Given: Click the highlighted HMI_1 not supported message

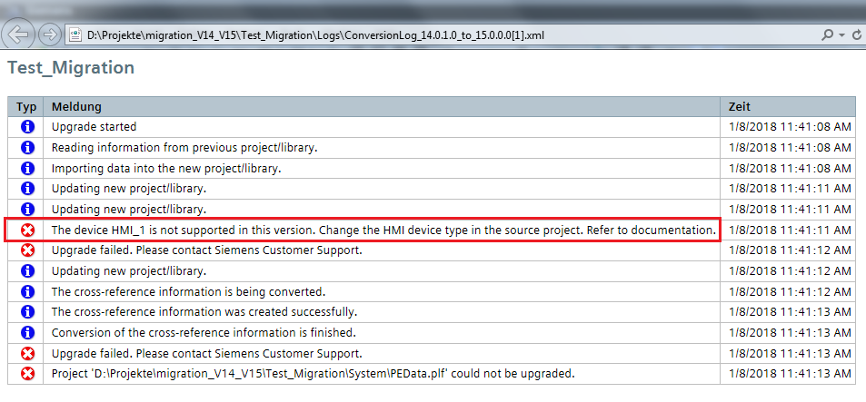Looking at the screenshot, I should [383, 230].
